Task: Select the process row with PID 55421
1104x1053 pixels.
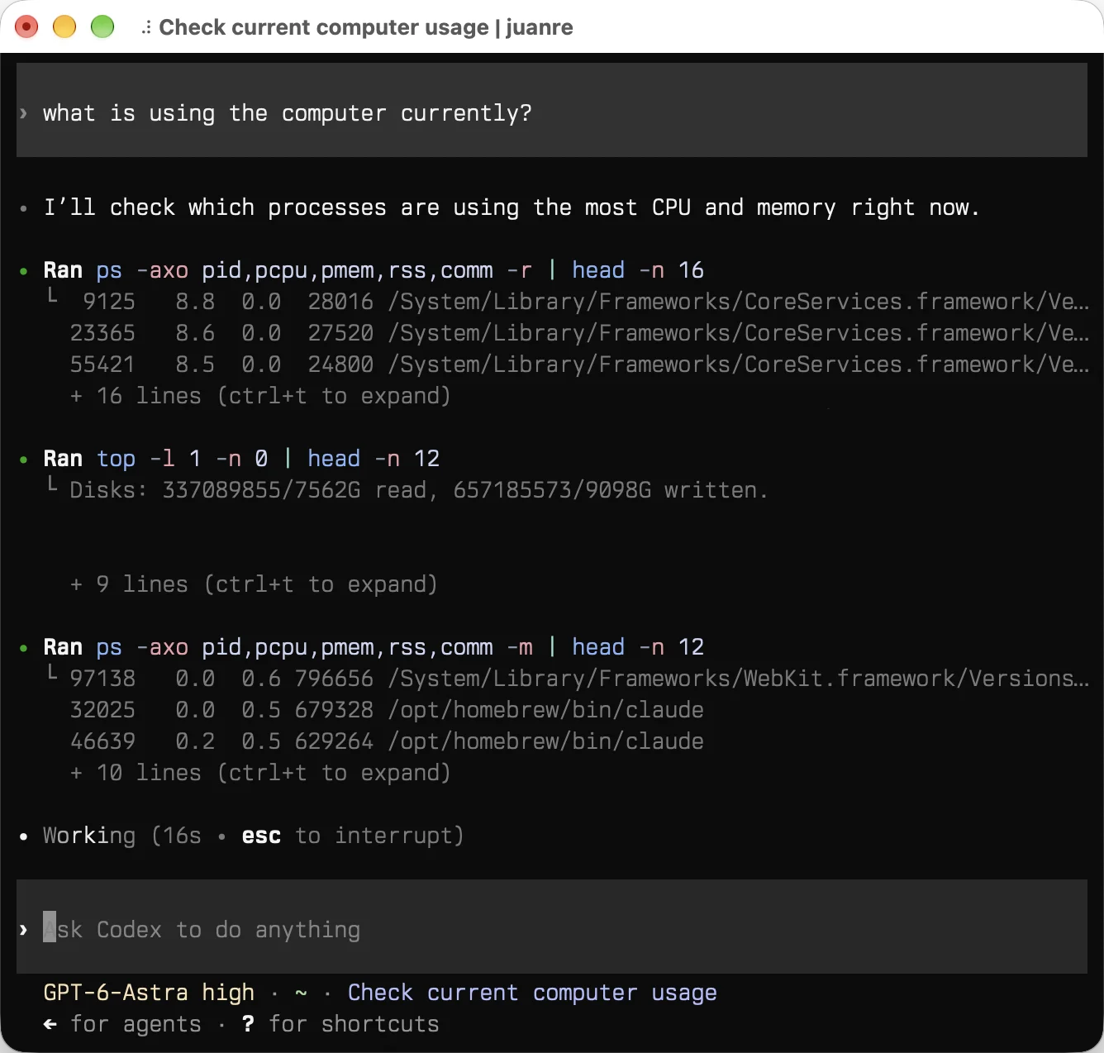Action: point(579,364)
